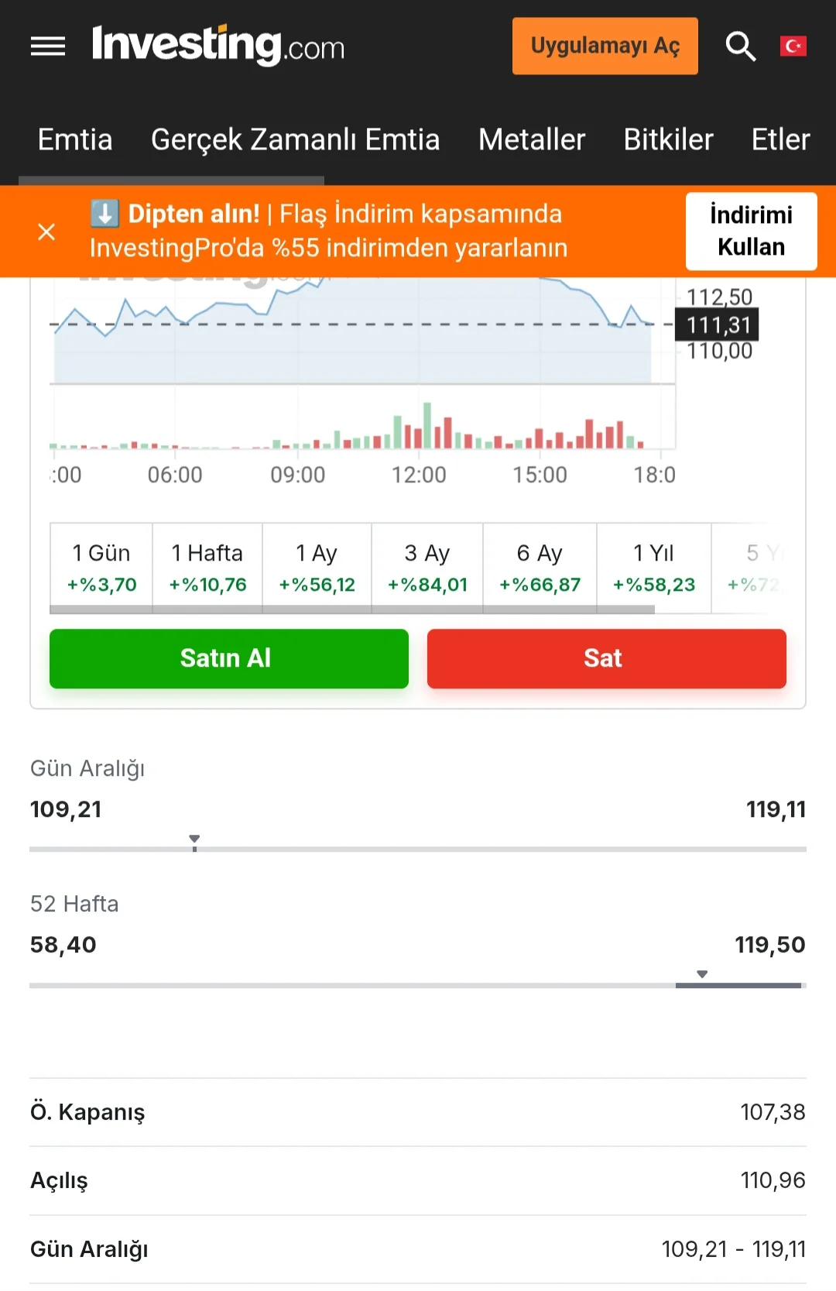Dismiss the orange discount banner
Viewport: 836px width, 1291px height.
point(46,232)
